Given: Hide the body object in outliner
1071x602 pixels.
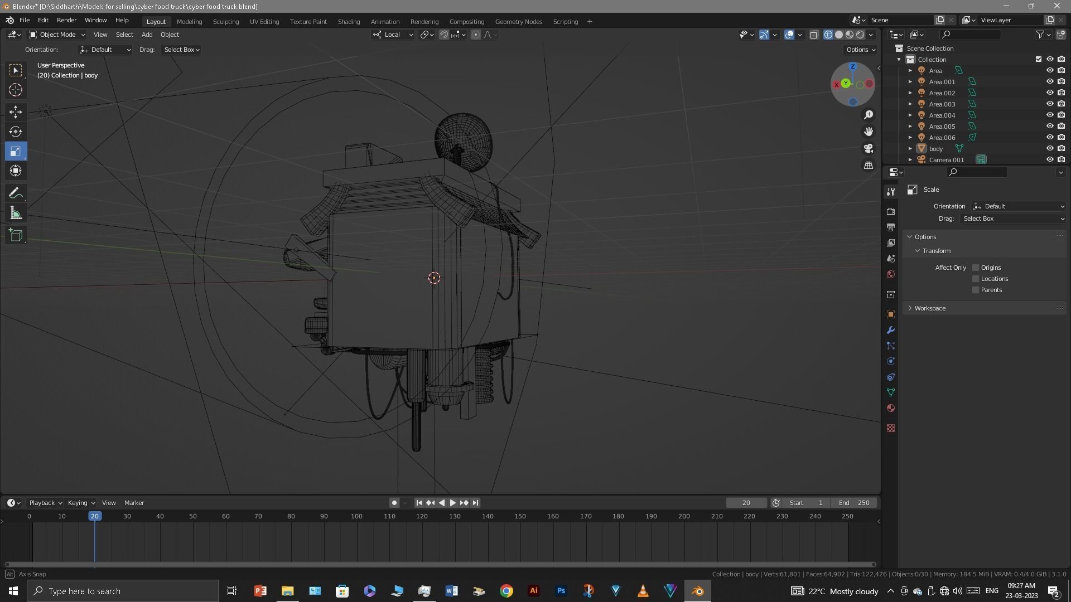Looking at the screenshot, I should [x=1049, y=149].
